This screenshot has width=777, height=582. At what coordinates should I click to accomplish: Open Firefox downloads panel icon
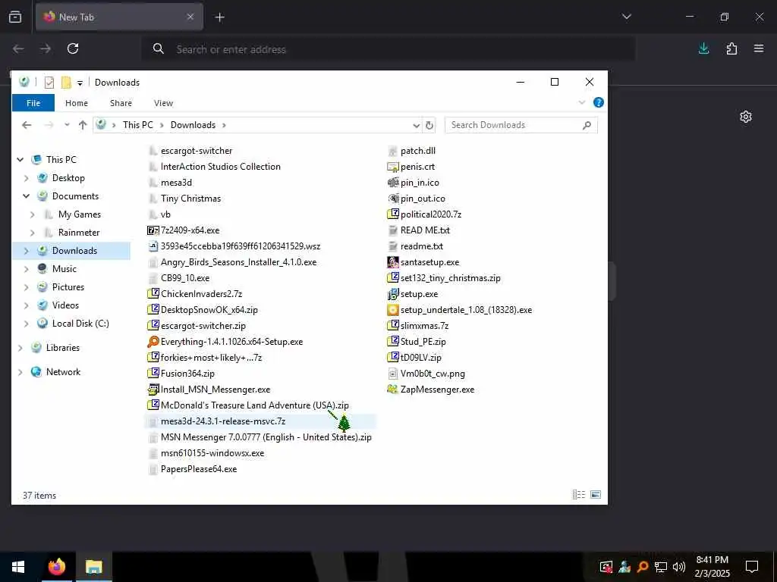[x=703, y=48]
